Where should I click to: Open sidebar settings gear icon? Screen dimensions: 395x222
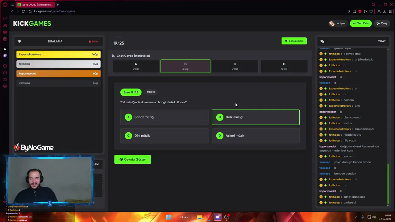pos(5,86)
